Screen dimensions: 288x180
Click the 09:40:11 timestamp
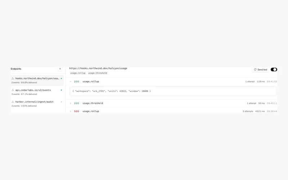point(272,103)
